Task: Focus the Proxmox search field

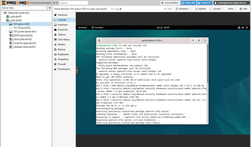Action: 73,3
